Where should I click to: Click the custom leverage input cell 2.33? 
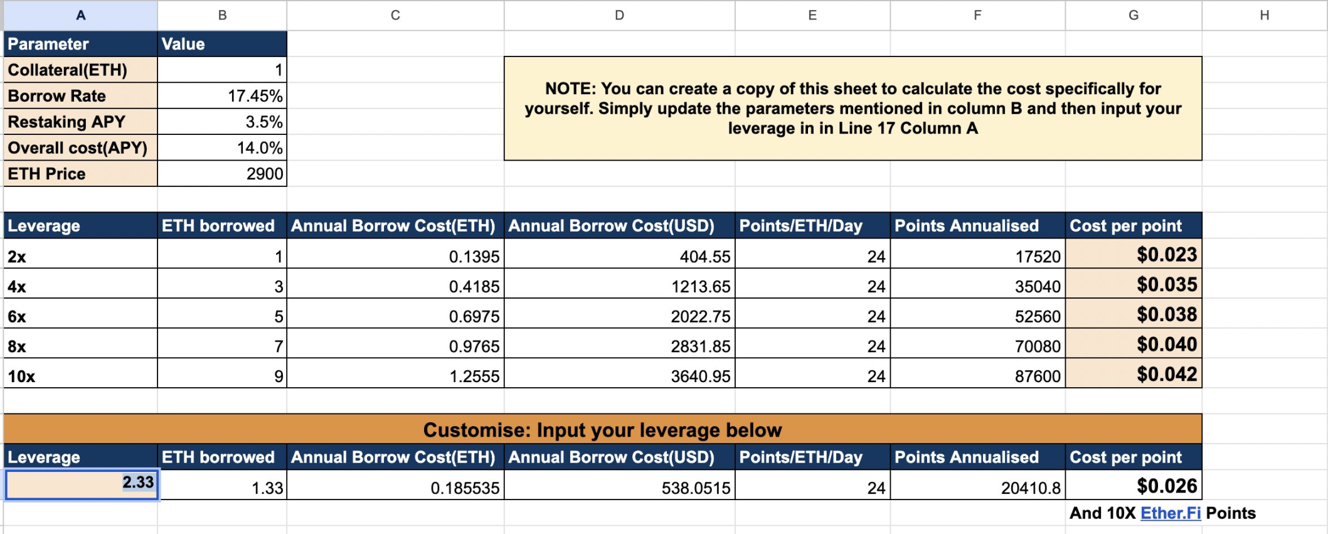click(82, 485)
